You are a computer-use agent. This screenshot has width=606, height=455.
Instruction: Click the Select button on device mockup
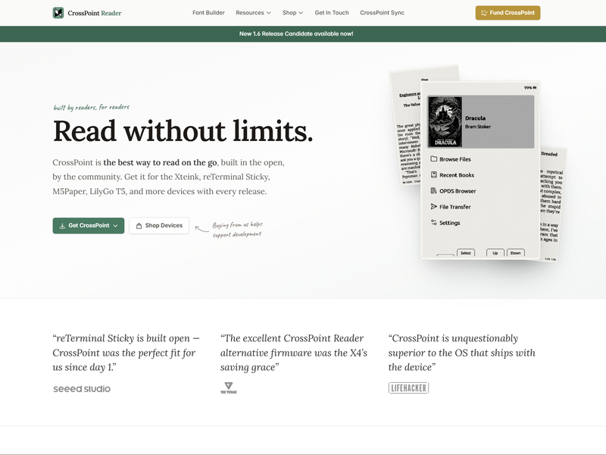click(466, 253)
